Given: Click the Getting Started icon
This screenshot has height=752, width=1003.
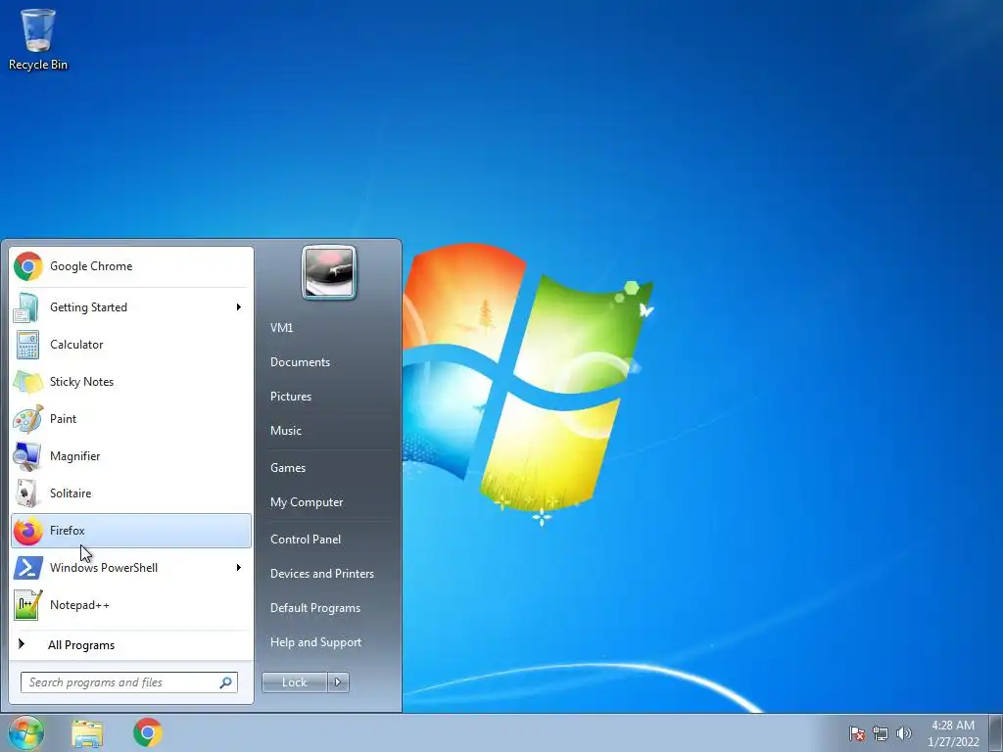Looking at the screenshot, I should (x=26, y=307).
